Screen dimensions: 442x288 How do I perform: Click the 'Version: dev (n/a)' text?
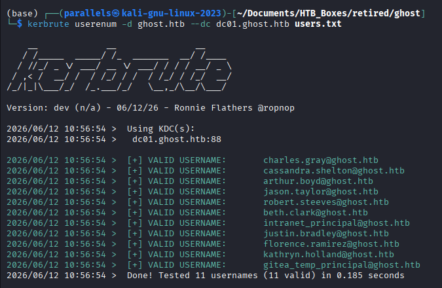54,108
